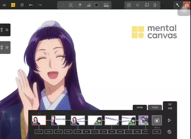Screen dimensions: 191x139
Task: Toggle the crossed timer icon
Action: 169,132
